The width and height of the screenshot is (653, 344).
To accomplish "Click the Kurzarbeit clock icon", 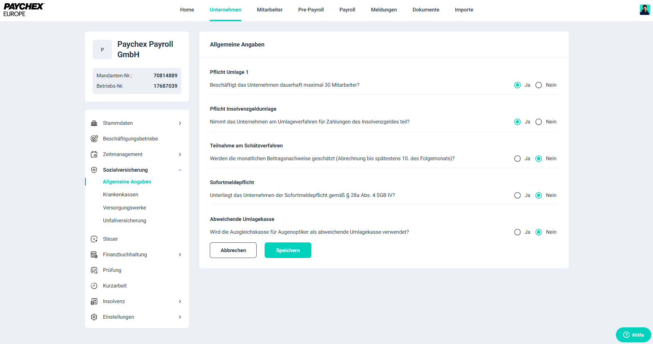I will pyautogui.click(x=94, y=286).
